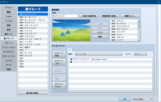Open the アニメーション tab

coord(9,47)
